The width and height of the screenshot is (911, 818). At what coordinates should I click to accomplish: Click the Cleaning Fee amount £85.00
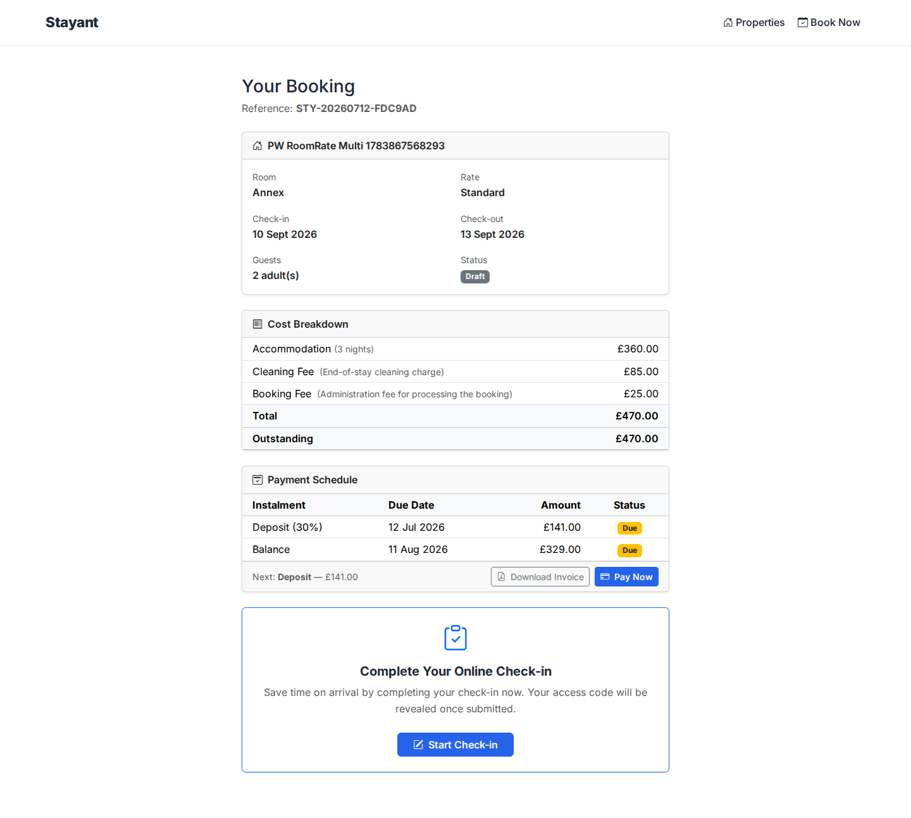(x=641, y=371)
